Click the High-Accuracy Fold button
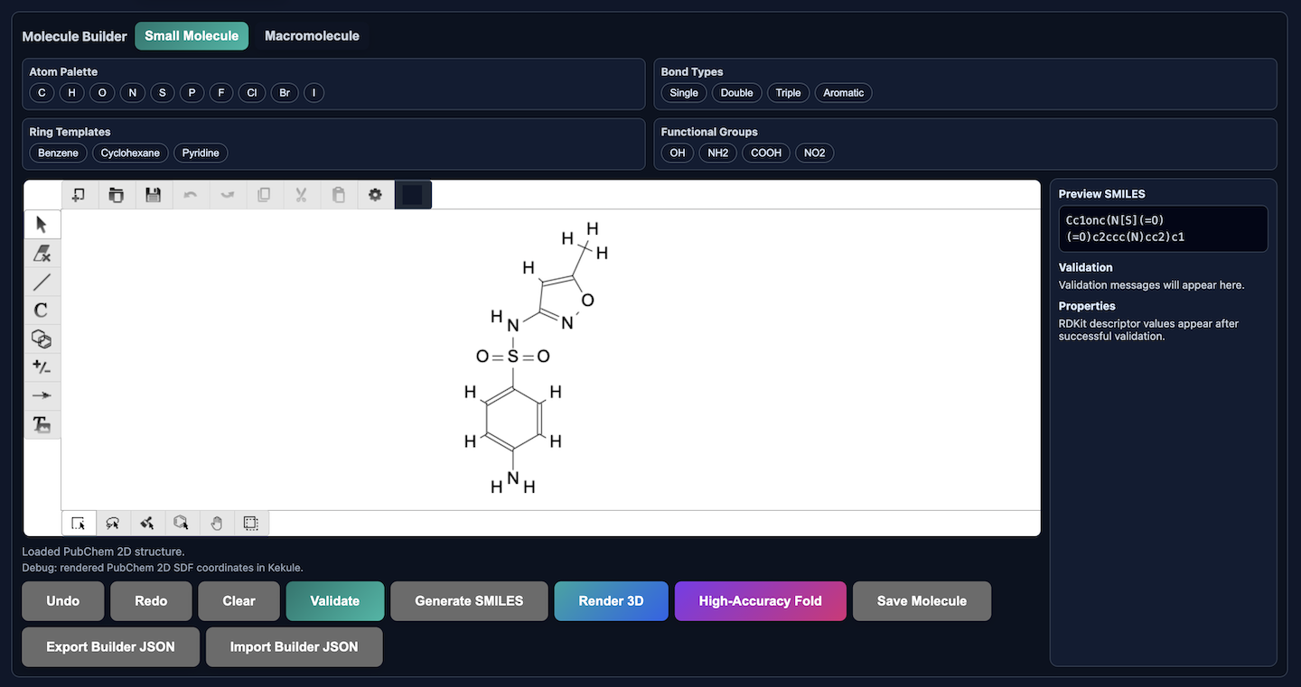Image resolution: width=1301 pixels, height=687 pixels. [761, 601]
